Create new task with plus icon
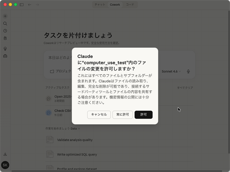The image size is (230, 172). [5, 16]
